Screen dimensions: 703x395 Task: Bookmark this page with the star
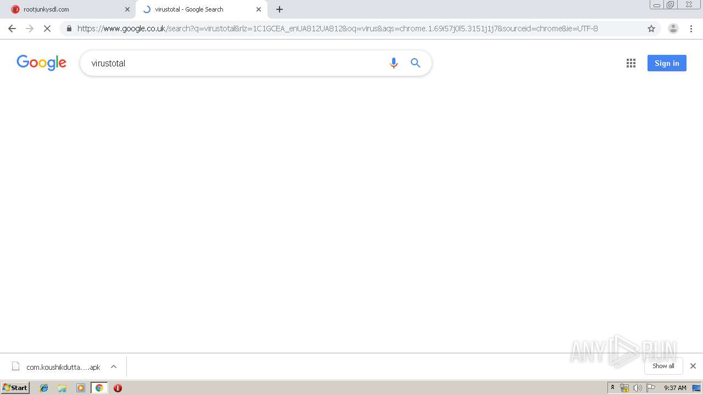[651, 29]
